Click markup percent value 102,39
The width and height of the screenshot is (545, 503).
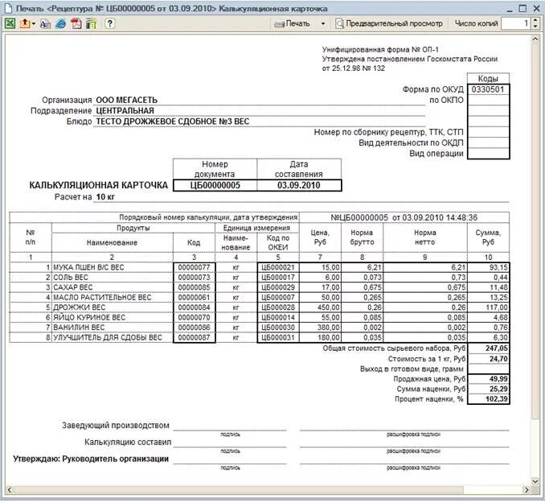[x=489, y=399]
